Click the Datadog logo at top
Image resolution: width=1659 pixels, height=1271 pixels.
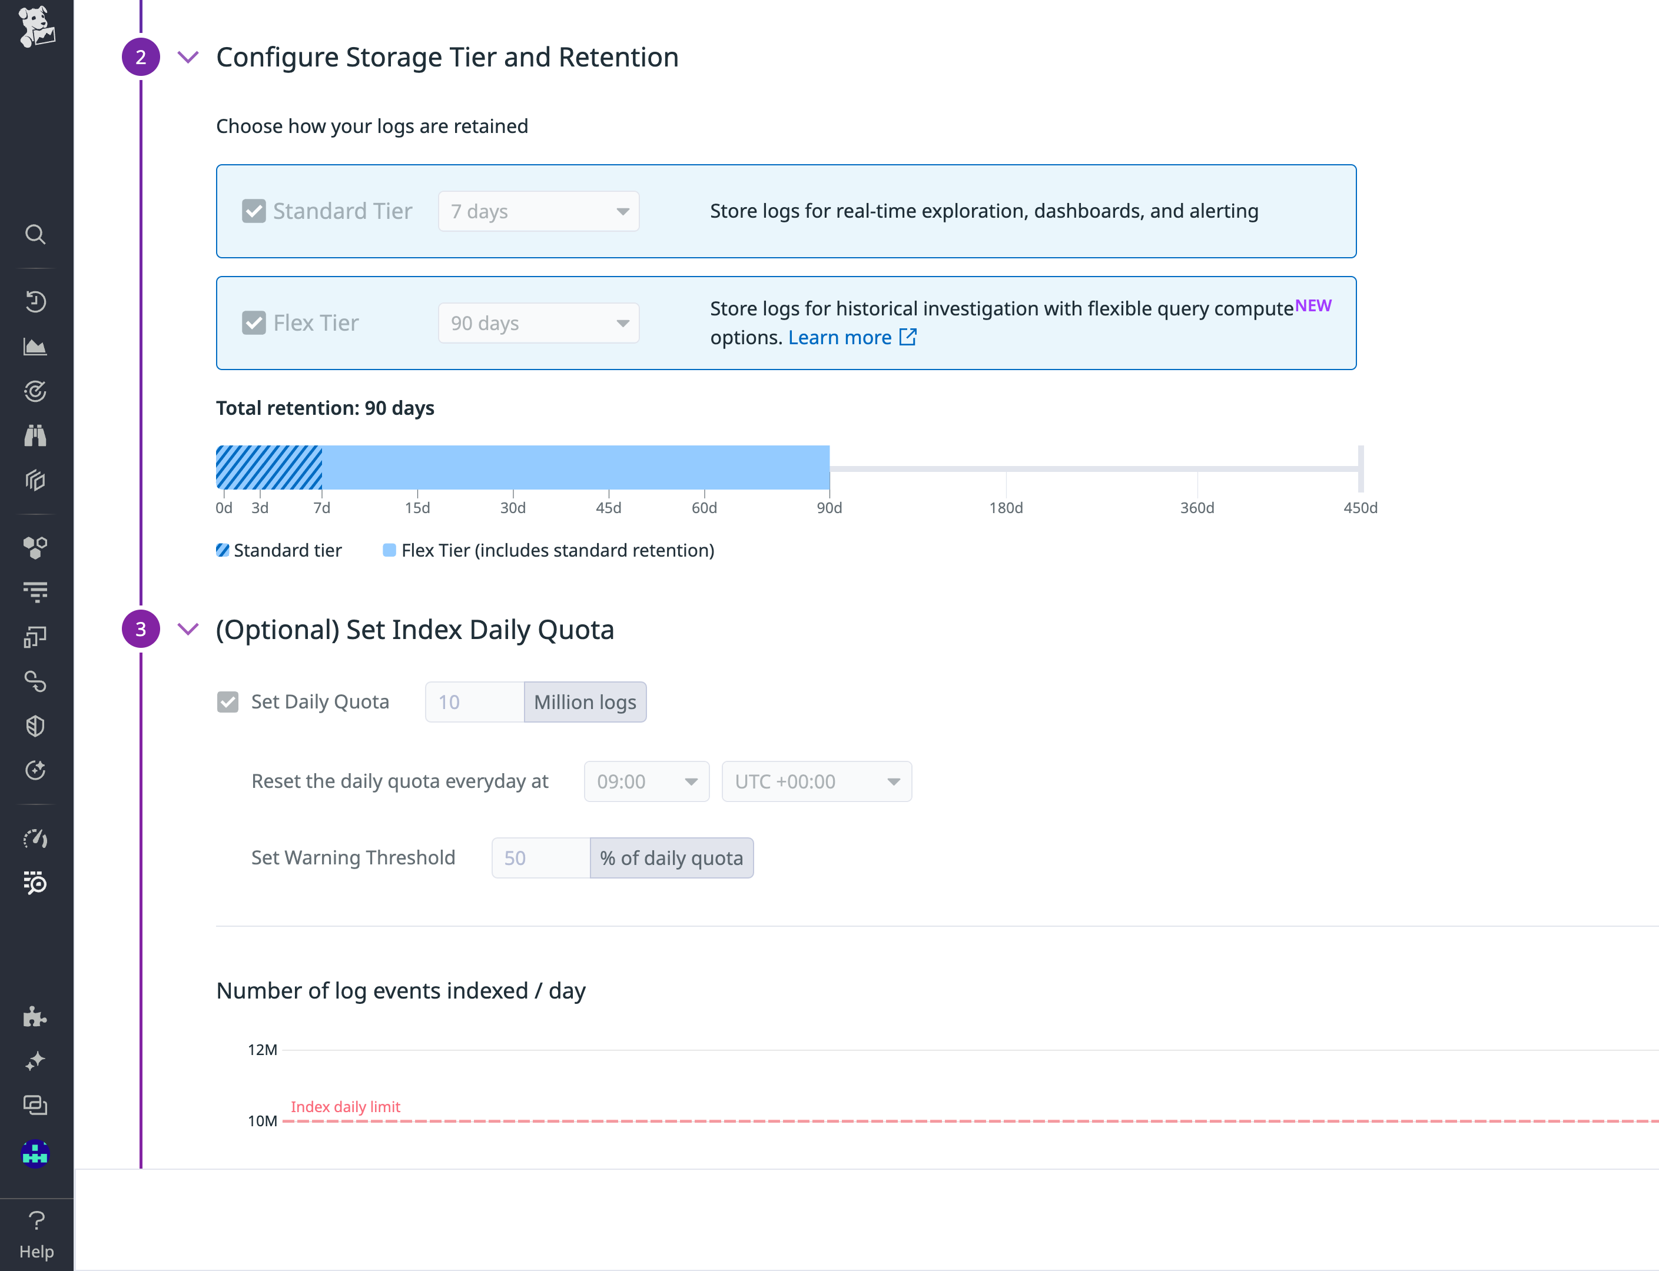(x=35, y=28)
